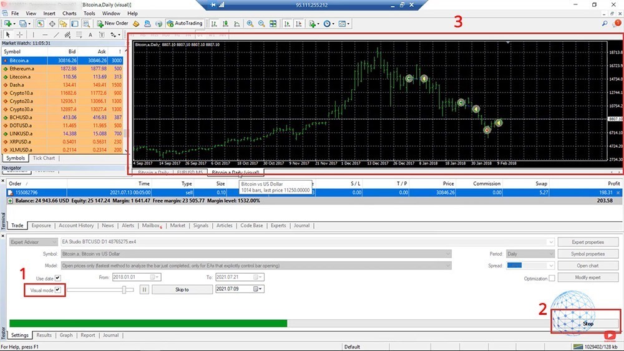
Task: Open the Expert Advisor type dropdown
Action: [x=34, y=242]
